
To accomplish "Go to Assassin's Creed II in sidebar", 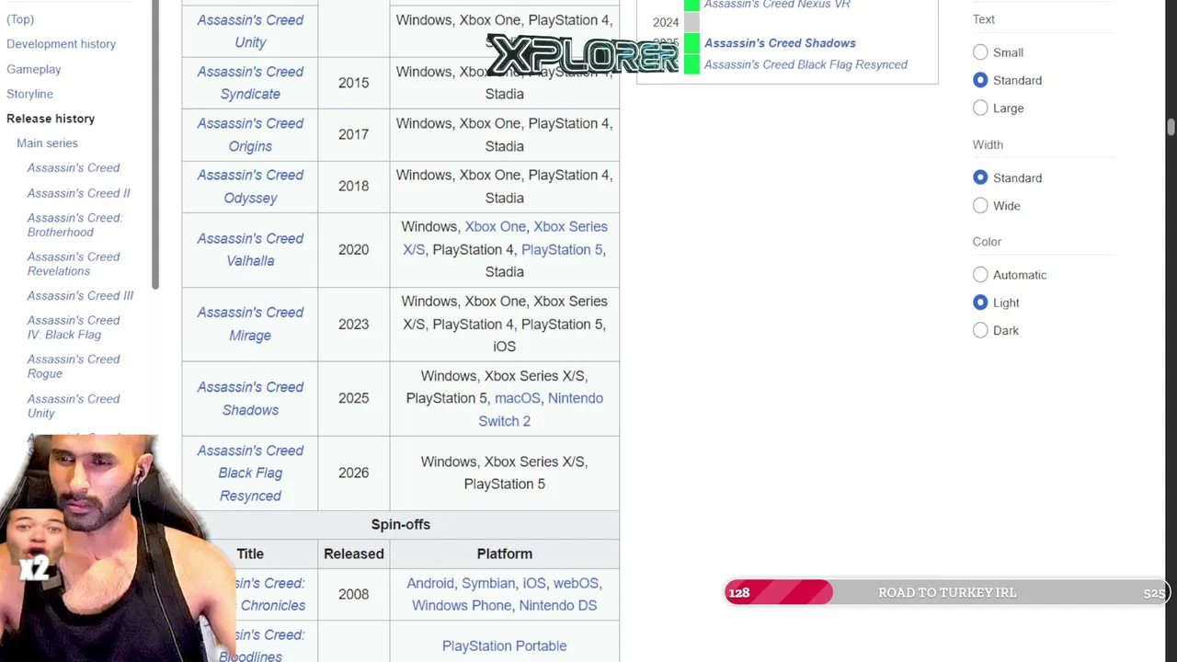I will coord(78,193).
